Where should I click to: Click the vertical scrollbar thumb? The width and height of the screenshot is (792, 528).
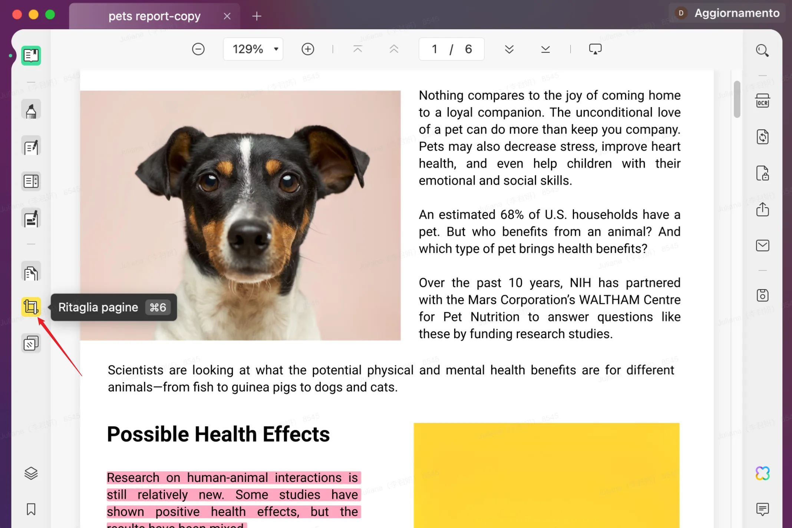point(737,99)
